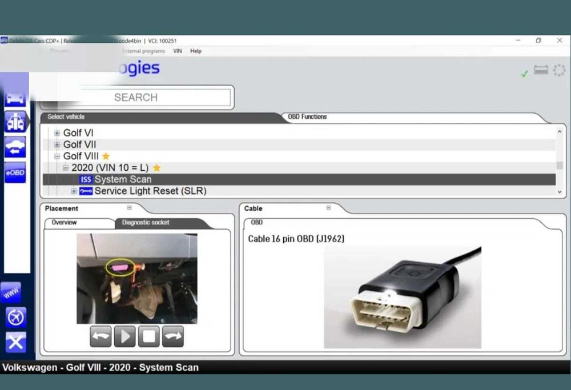Expand the Golf VII tree node
The width and height of the screenshot is (571, 390).
pyautogui.click(x=57, y=145)
